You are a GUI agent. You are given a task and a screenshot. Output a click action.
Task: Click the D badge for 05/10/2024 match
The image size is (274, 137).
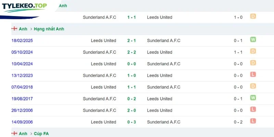(x=253, y=51)
